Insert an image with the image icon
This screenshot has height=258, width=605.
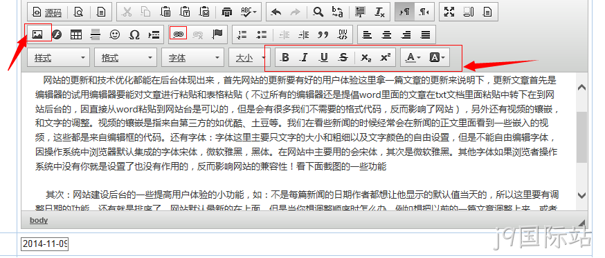[37, 34]
